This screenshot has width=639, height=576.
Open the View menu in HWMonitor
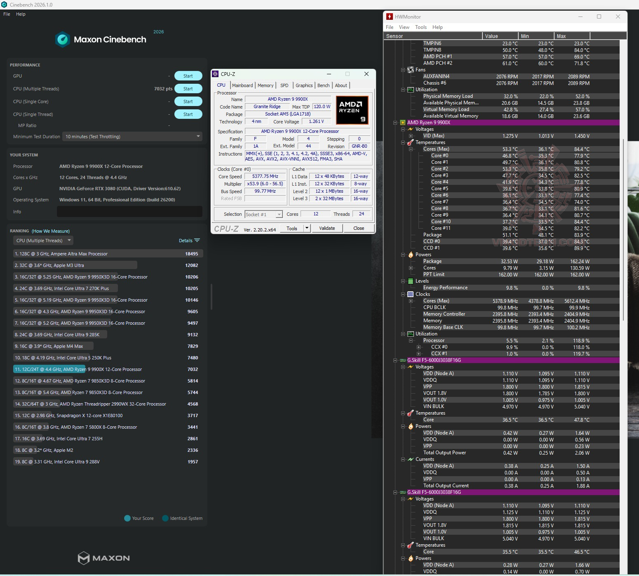point(404,27)
